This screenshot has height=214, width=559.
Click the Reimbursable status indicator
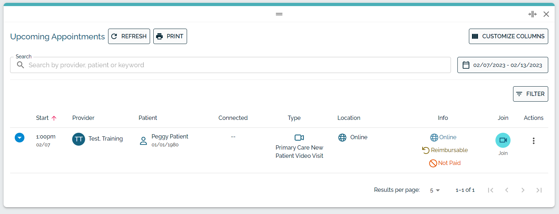(x=445, y=150)
